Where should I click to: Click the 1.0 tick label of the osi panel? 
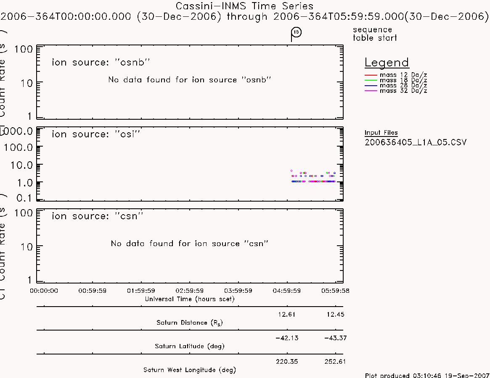pos(25,183)
